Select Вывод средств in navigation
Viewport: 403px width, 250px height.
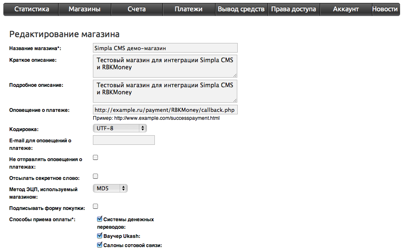click(x=241, y=9)
